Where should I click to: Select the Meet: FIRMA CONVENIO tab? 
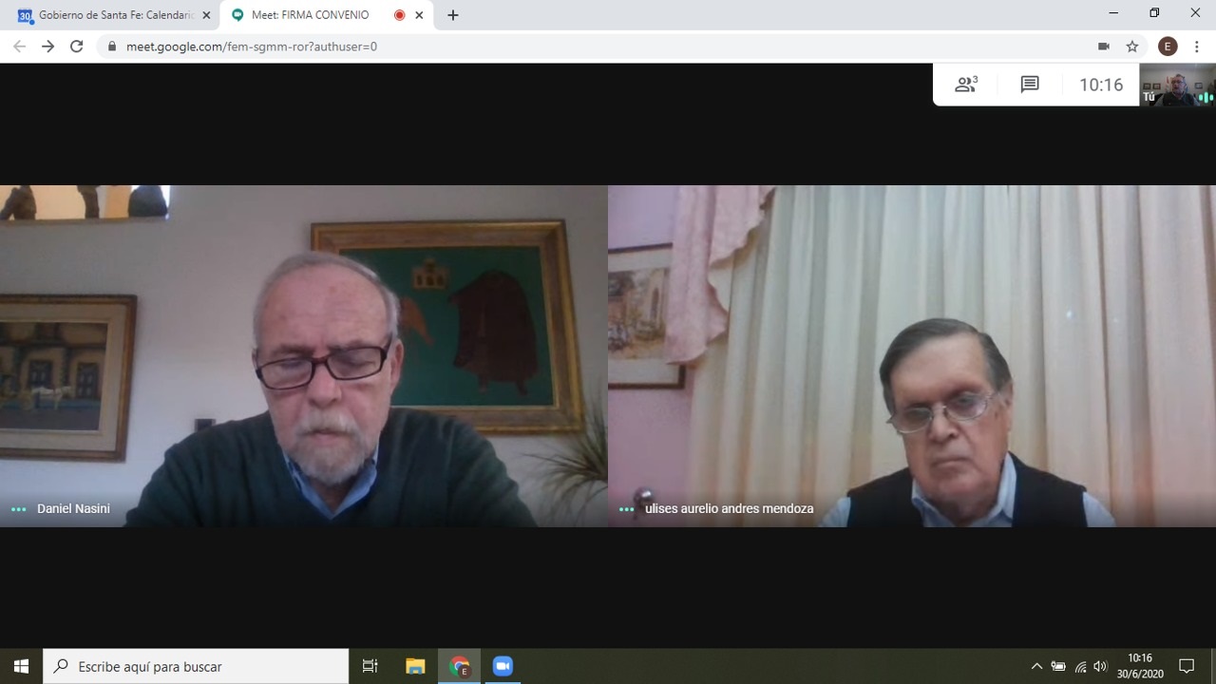pos(310,15)
